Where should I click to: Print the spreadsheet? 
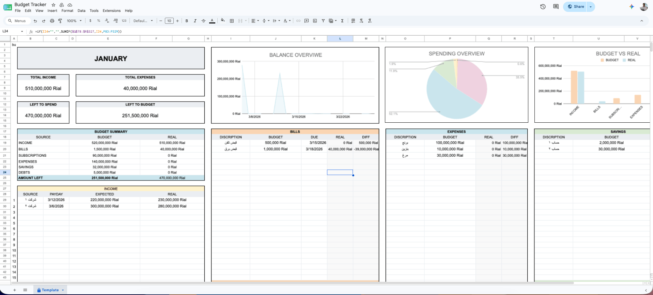(x=52, y=21)
